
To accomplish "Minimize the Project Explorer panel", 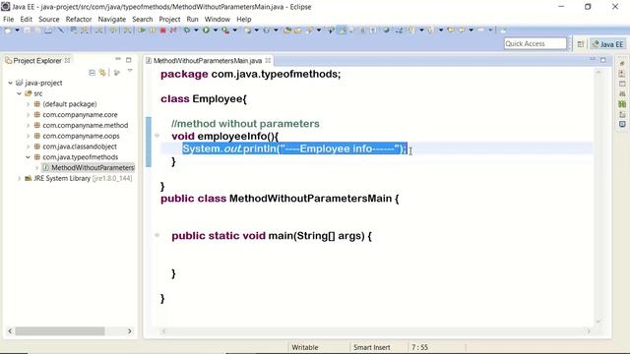I will [118, 59].
